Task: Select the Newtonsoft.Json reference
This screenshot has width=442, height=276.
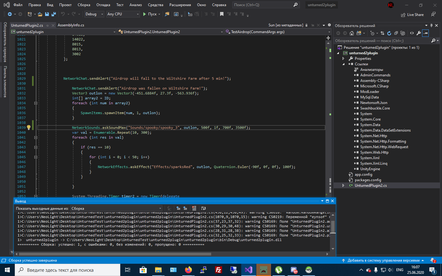Action: click(x=374, y=103)
